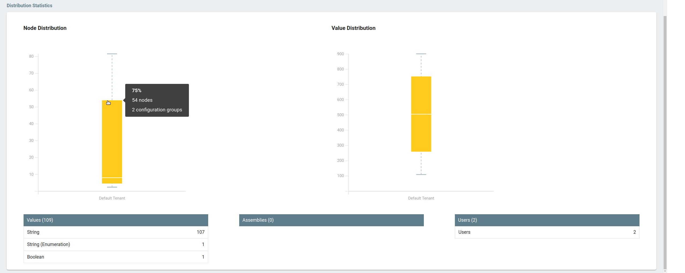The height and width of the screenshot is (273, 685).
Task: Select the String (Enumeration) row
Action: point(116,244)
